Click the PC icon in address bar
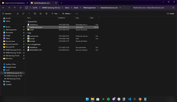Viewport: 177px width, 102px height. 27,8
